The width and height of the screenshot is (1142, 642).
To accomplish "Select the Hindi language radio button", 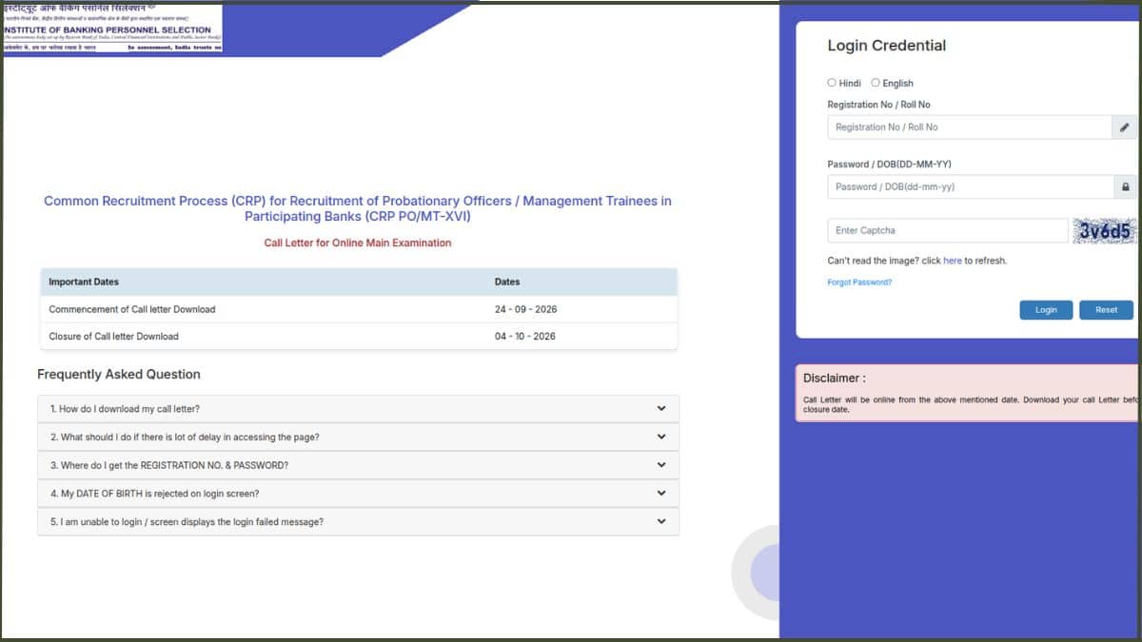I will tap(832, 83).
